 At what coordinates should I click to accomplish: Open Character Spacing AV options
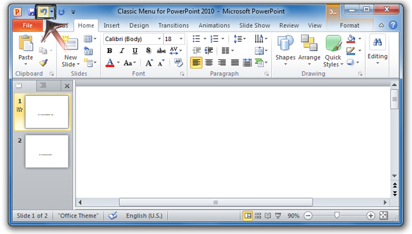tap(176, 51)
